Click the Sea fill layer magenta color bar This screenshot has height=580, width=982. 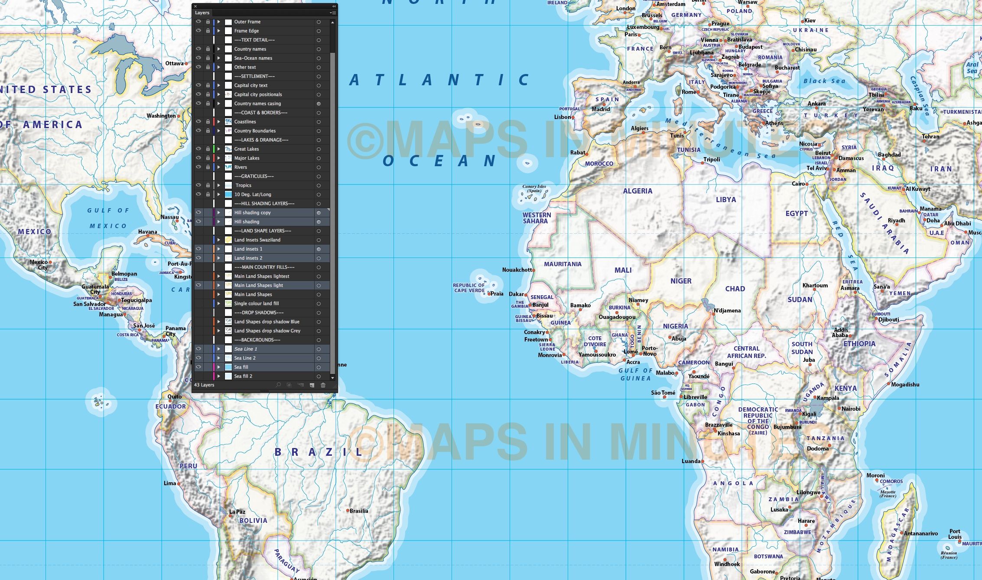click(214, 367)
